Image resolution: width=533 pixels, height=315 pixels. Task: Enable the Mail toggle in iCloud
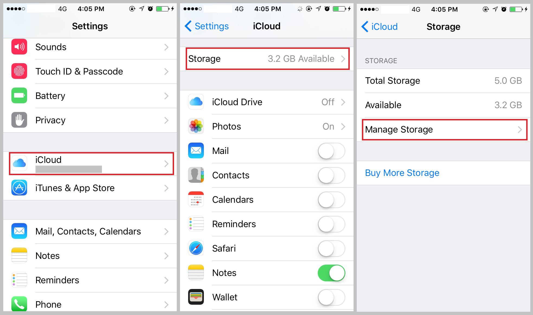coord(331,151)
